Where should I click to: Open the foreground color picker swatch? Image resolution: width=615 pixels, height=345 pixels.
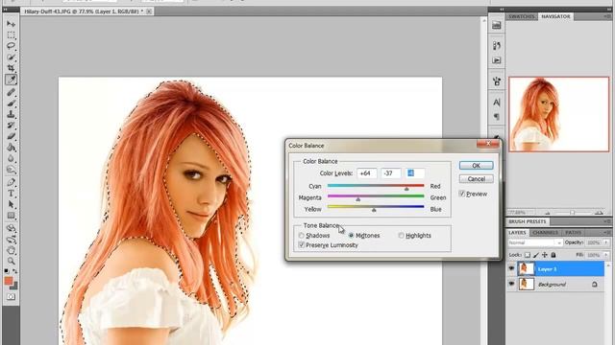pyautogui.click(x=9, y=281)
